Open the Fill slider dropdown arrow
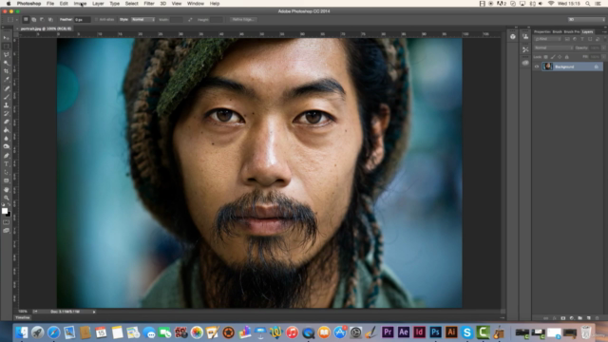The height and width of the screenshot is (342, 608). point(603,57)
